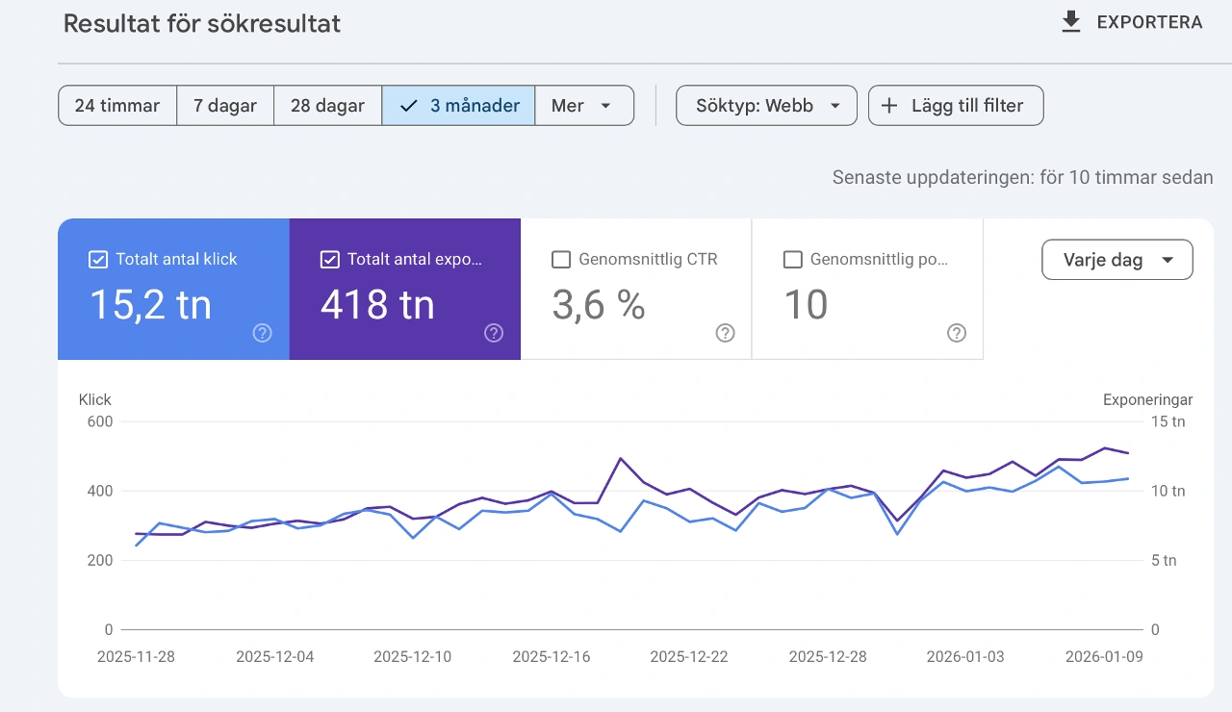Open help icon on Genomsnittlig CTR card
1232x712 pixels.
726,333
